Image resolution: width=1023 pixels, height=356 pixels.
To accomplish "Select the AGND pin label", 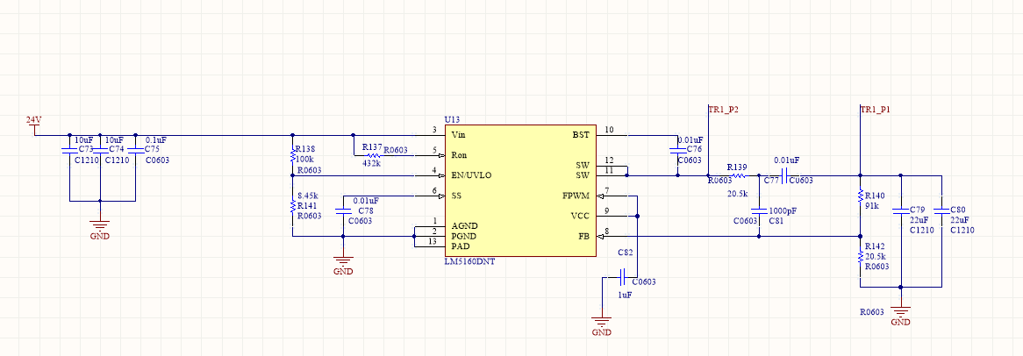I will 464,225.
